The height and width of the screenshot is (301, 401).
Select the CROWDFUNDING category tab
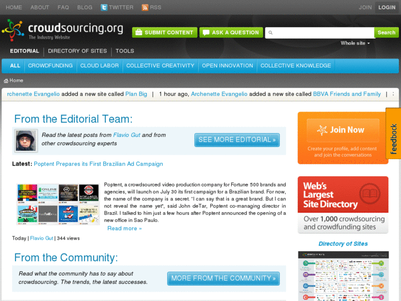[x=50, y=66]
